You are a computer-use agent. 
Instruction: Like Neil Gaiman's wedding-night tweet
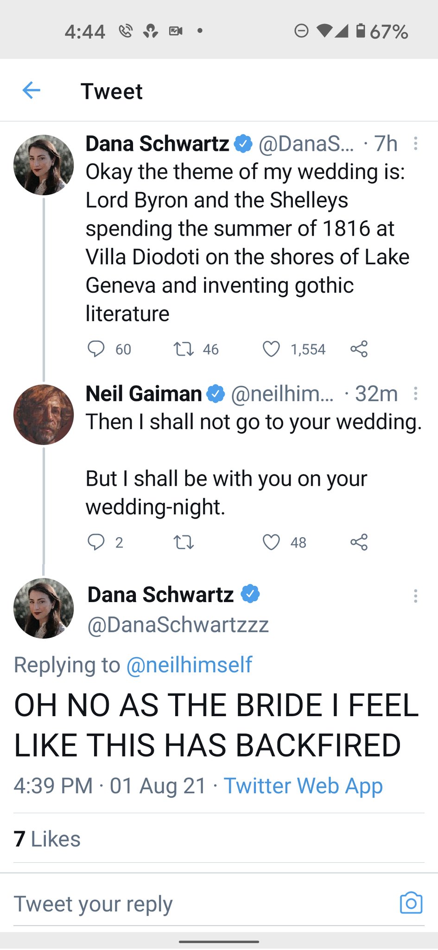click(271, 542)
